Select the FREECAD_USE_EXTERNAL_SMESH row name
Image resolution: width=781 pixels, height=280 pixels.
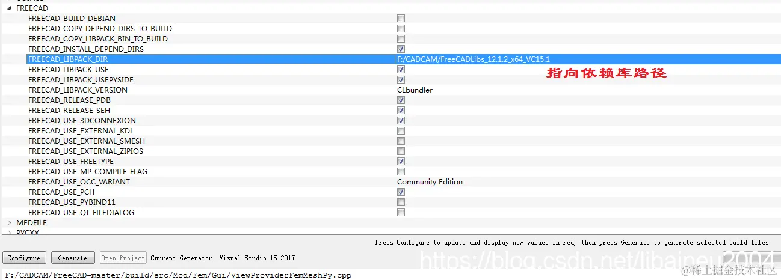[x=87, y=141]
